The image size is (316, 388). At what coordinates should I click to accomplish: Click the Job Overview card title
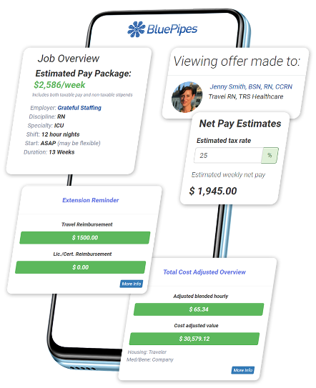pos(69,59)
